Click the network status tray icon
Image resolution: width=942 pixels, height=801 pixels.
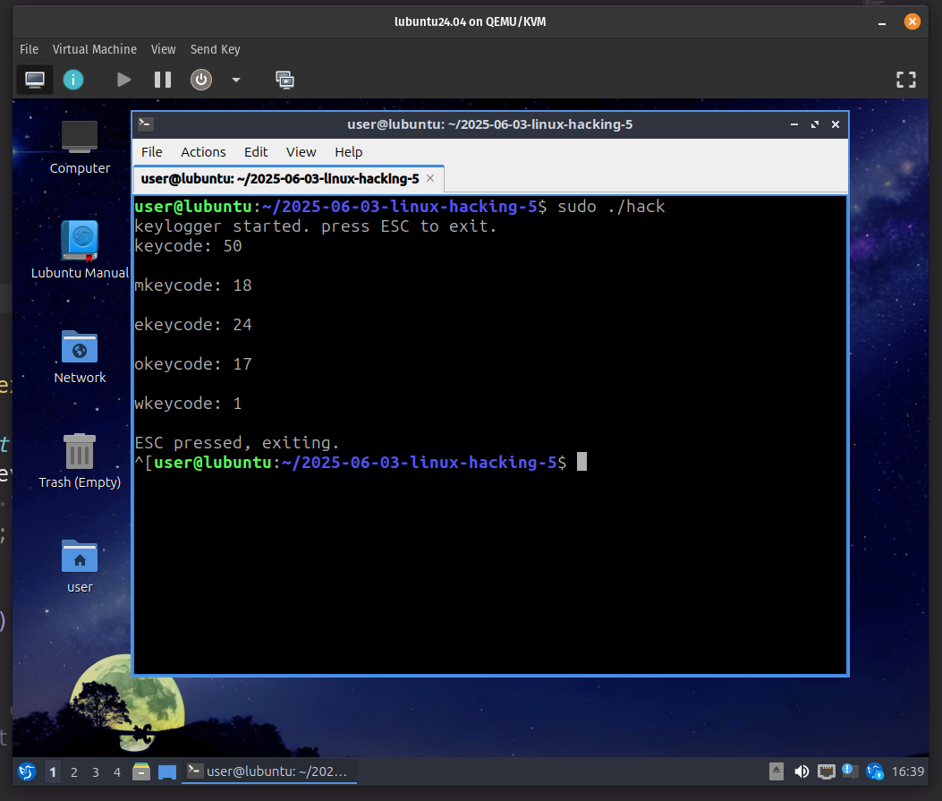826,771
